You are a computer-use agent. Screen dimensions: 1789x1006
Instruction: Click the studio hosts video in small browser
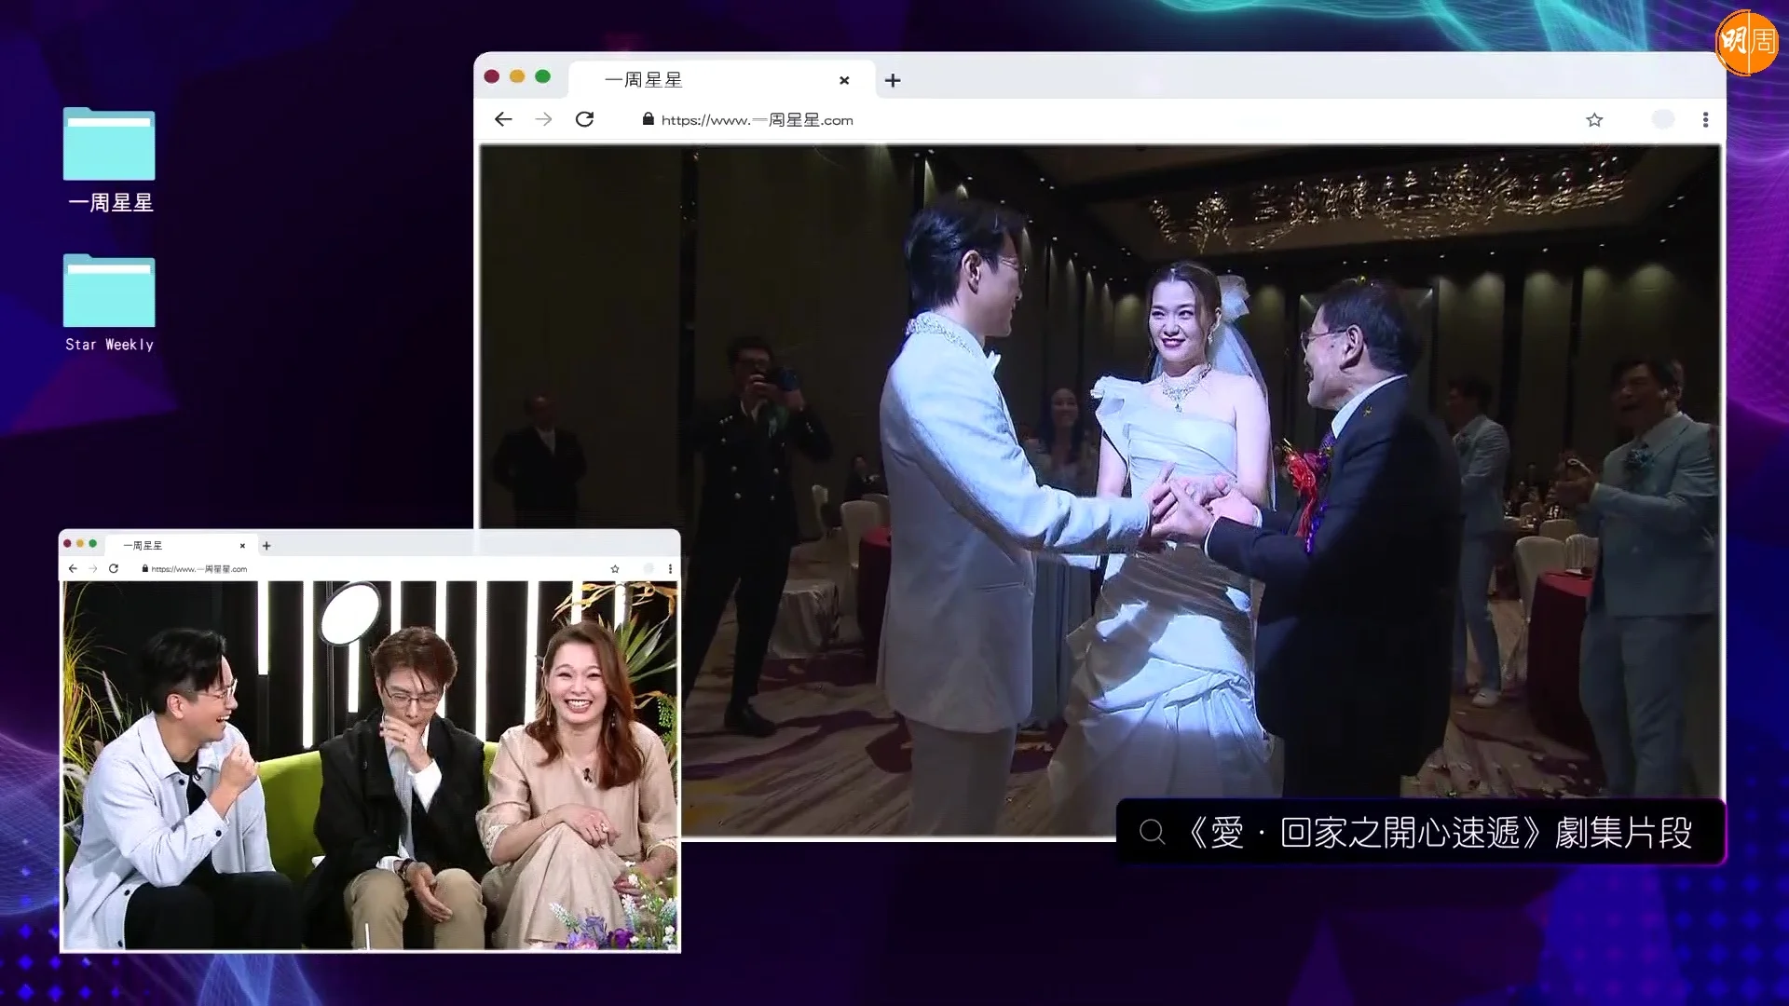[x=370, y=765]
